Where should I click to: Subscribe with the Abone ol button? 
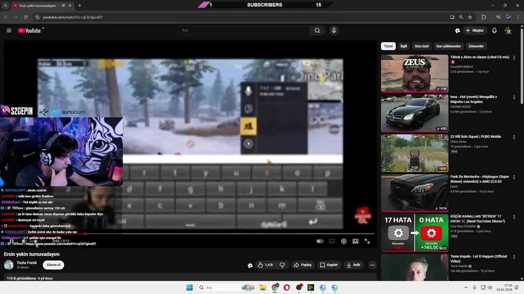[54, 265]
